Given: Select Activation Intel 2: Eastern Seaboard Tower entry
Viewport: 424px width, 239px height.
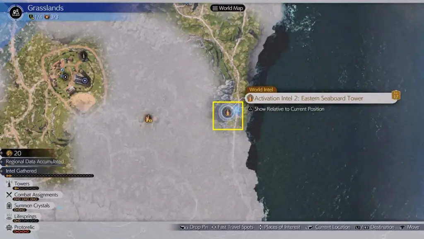Looking at the screenshot, I should click(x=308, y=98).
